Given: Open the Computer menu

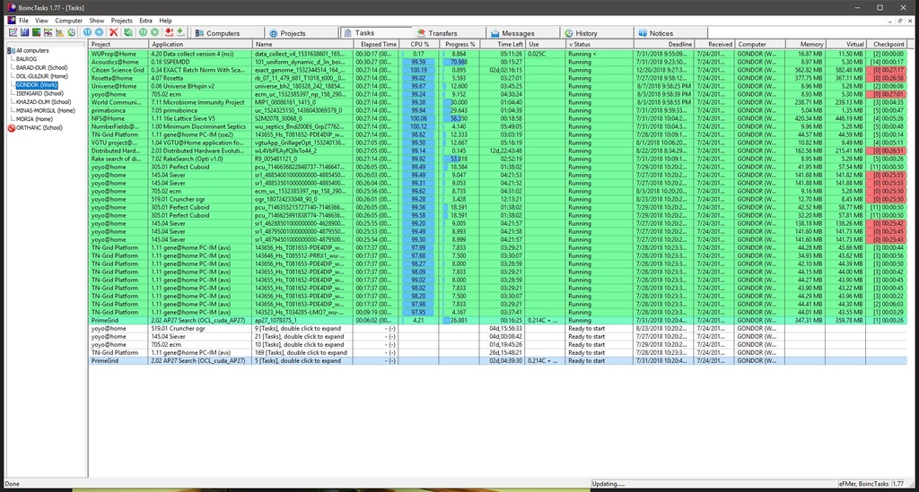Looking at the screenshot, I should pyautogui.click(x=68, y=21).
